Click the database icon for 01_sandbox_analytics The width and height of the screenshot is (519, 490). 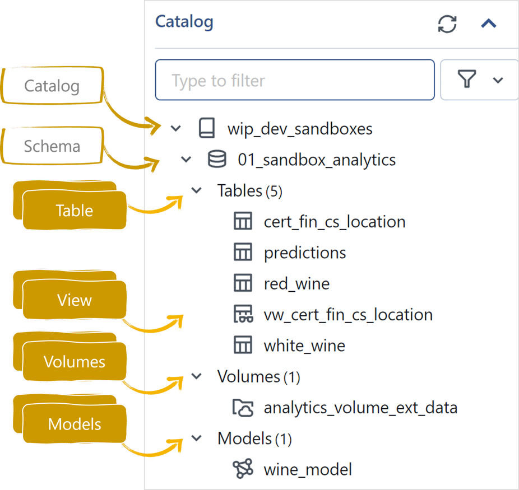tap(217, 160)
